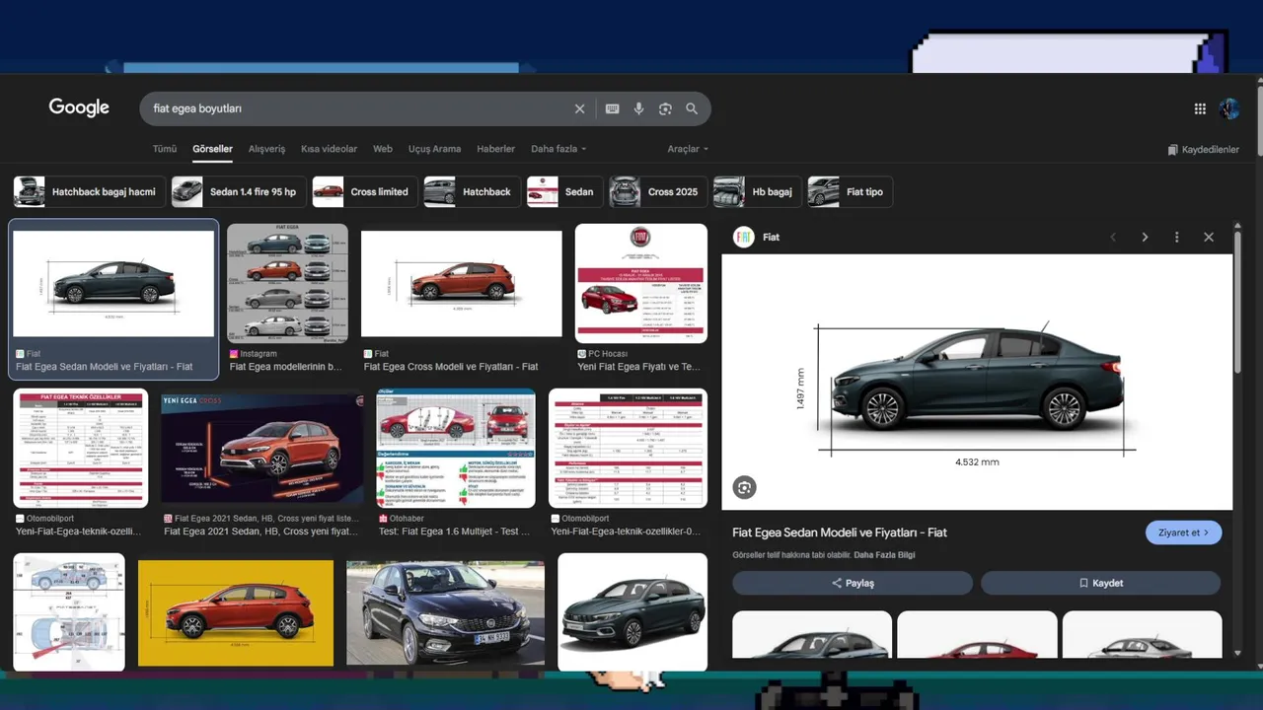1263x710 pixels.
Task: Click the Google logo
Action: tap(79, 107)
